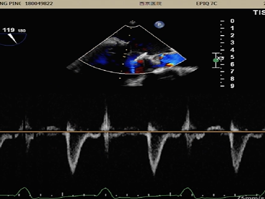Click depth marker 9 on scale
Image resolution: width=265 pixels, height=199 pixels.
[232, 86]
